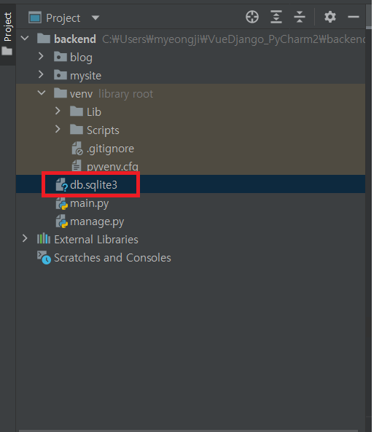Click the Scripts folder icon
This screenshot has width=390, height=432.
(x=77, y=130)
